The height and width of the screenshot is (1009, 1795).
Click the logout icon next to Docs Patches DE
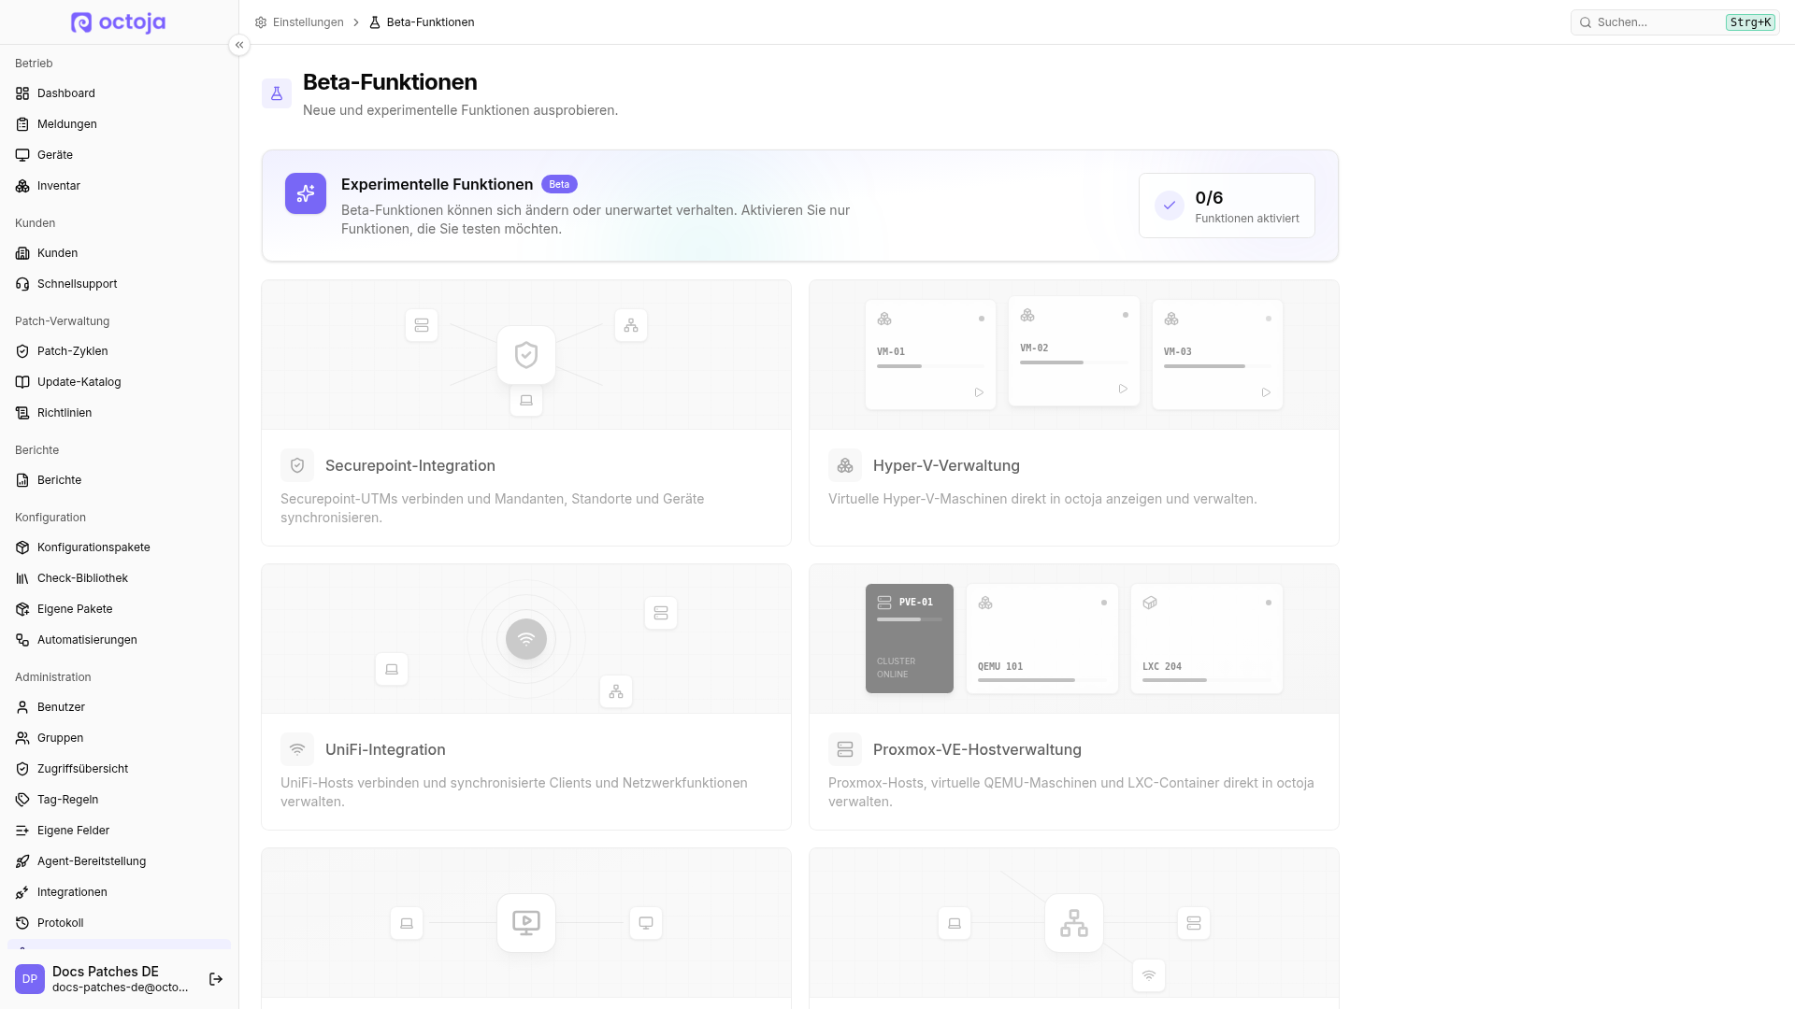click(216, 979)
